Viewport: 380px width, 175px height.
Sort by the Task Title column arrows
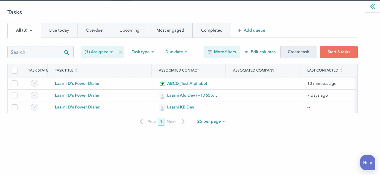coord(76,70)
